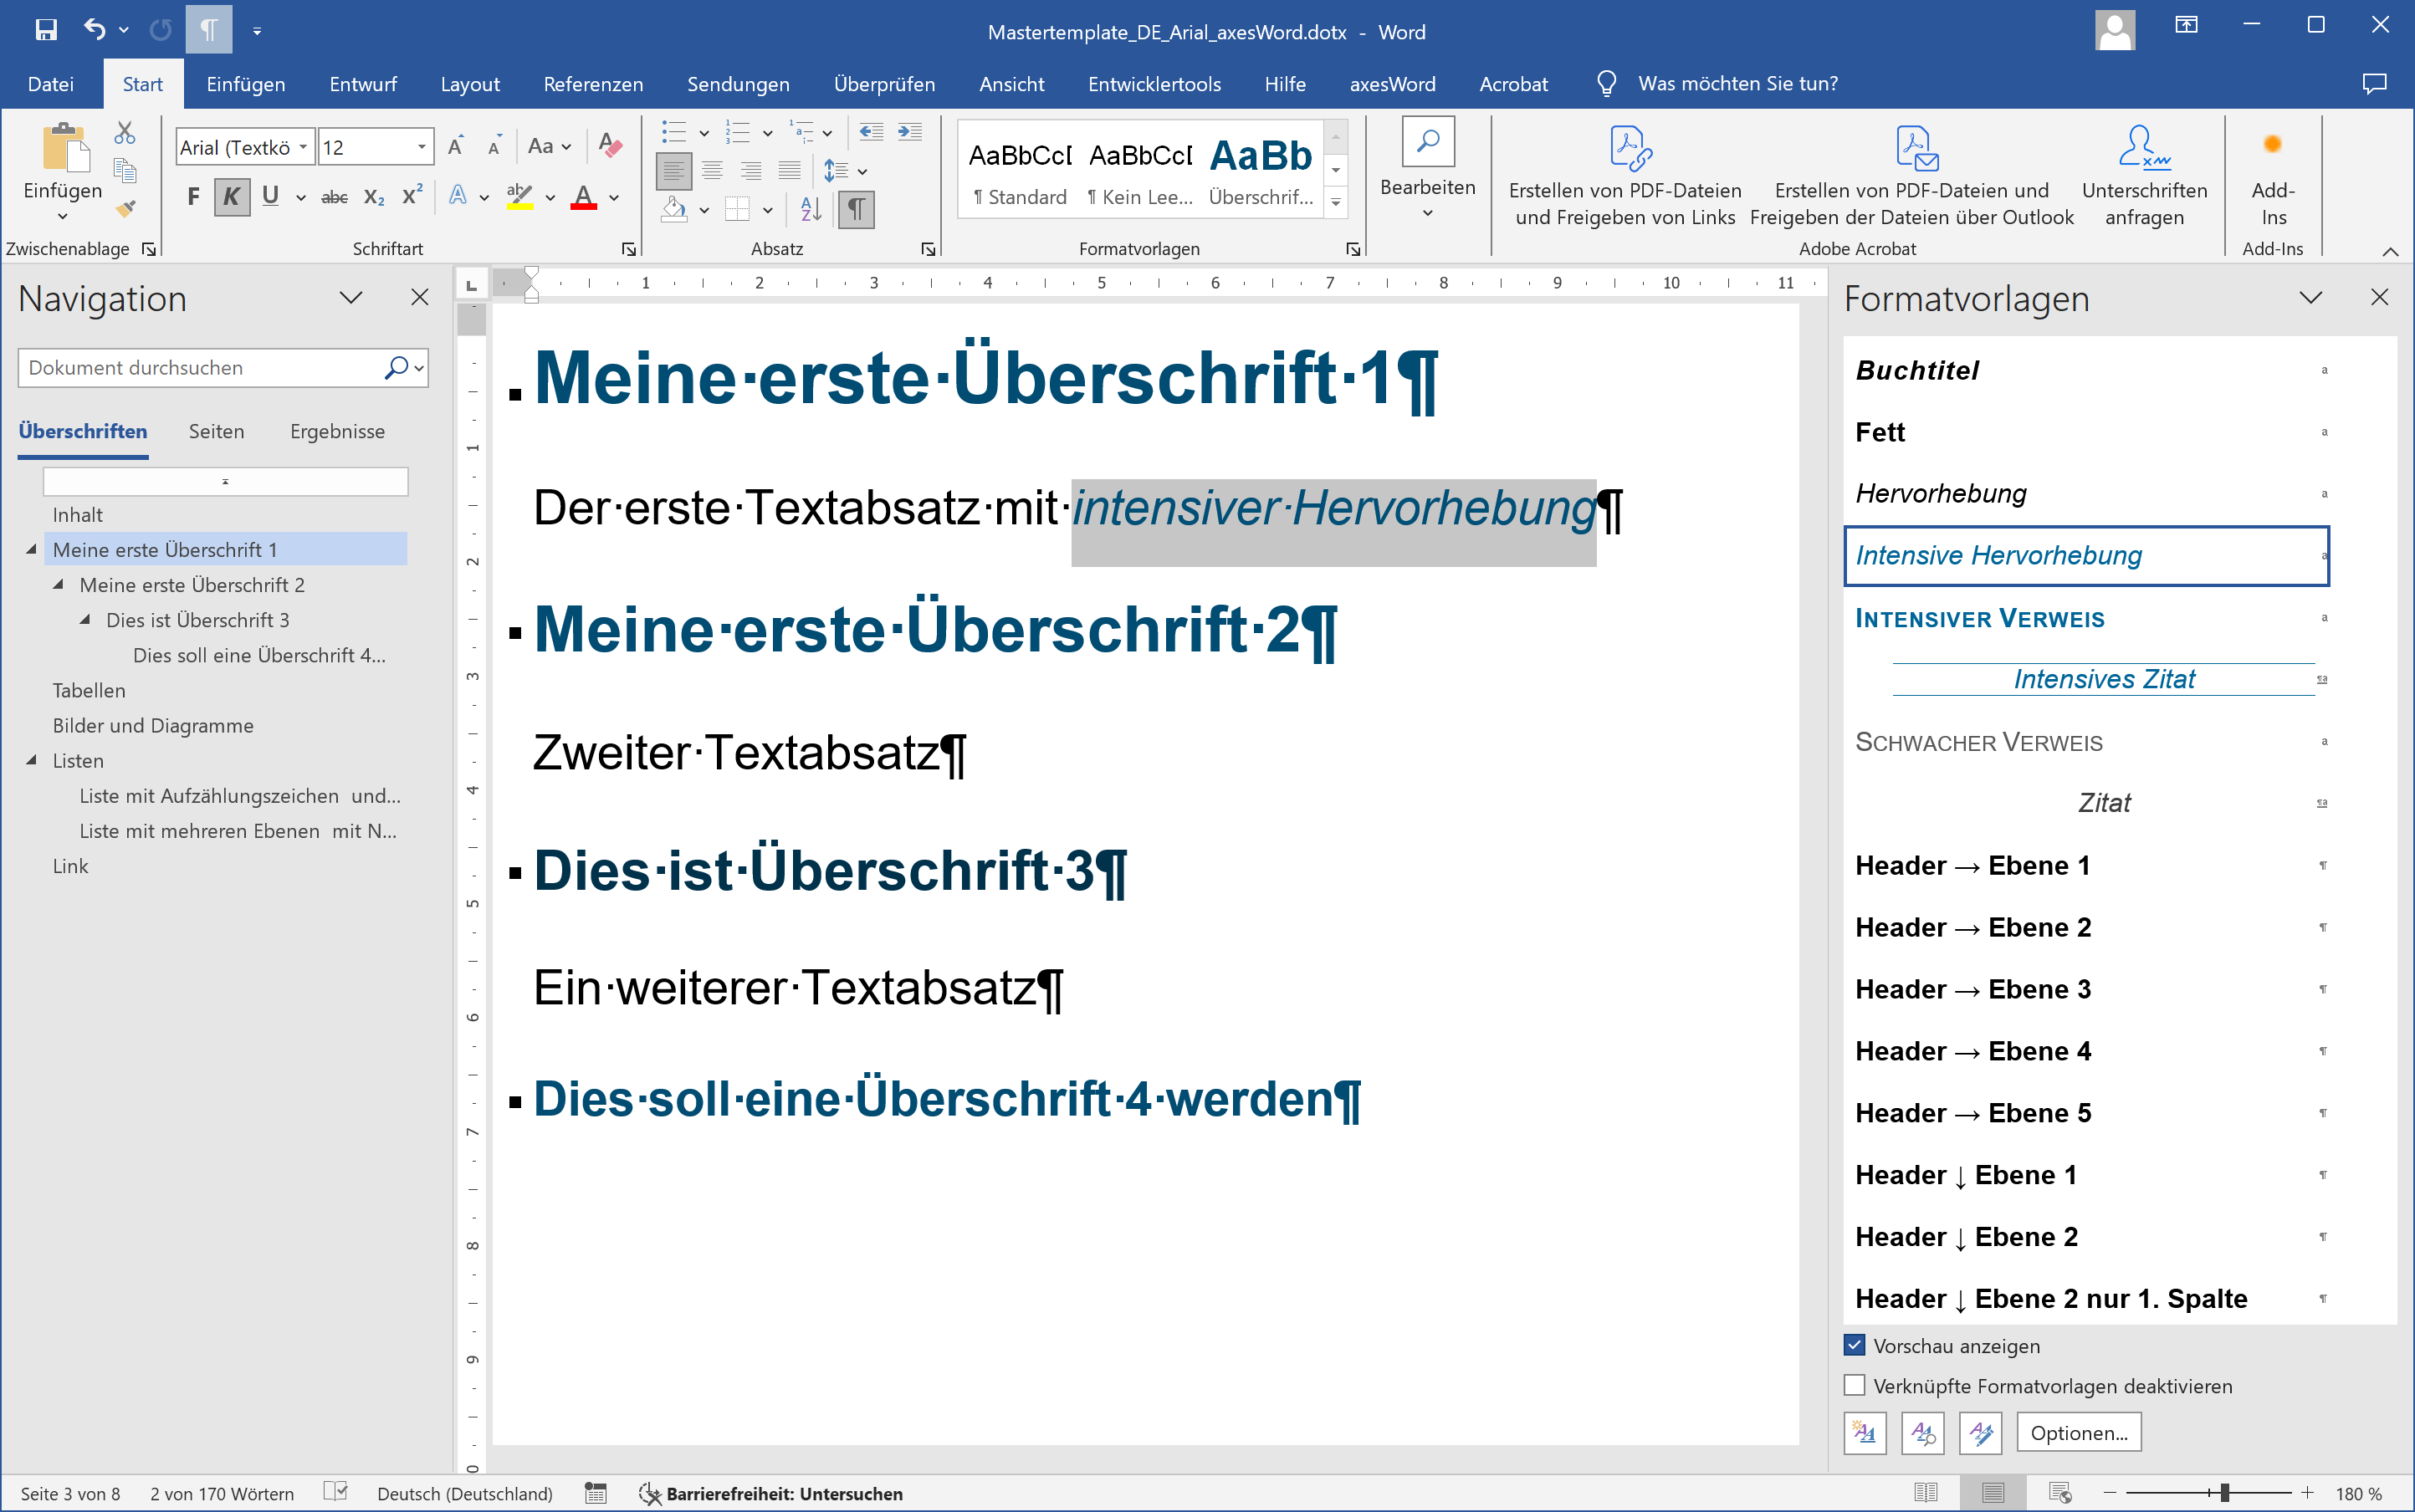Open the manage styles icon
2415x1512 pixels.
(x=1981, y=1433)
